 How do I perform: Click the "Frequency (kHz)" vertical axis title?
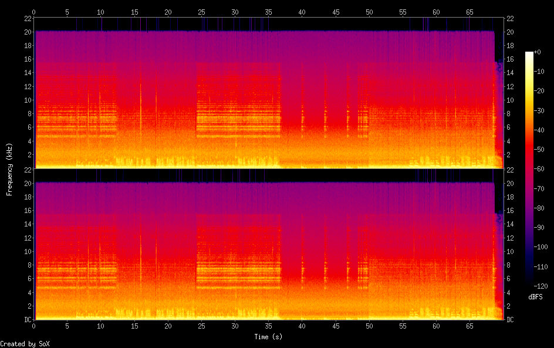9,169
